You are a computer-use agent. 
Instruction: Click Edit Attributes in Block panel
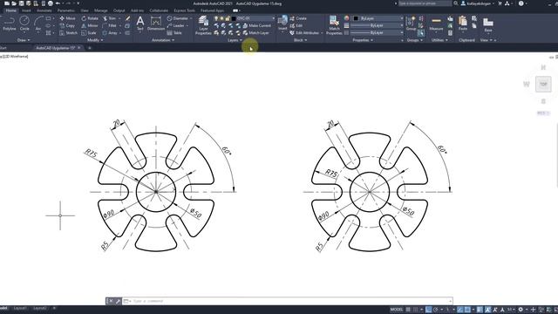pyautogui.click(x=304, y=33)
